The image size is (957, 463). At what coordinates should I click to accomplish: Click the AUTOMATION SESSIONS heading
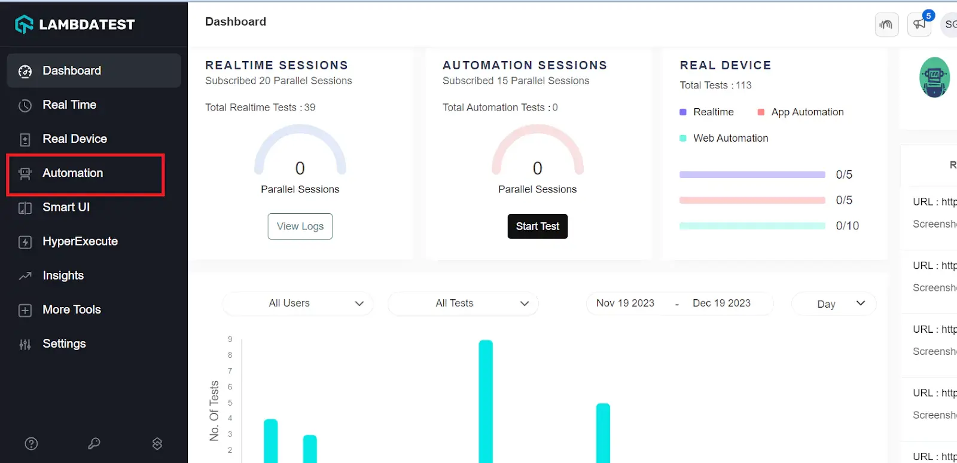525,65
